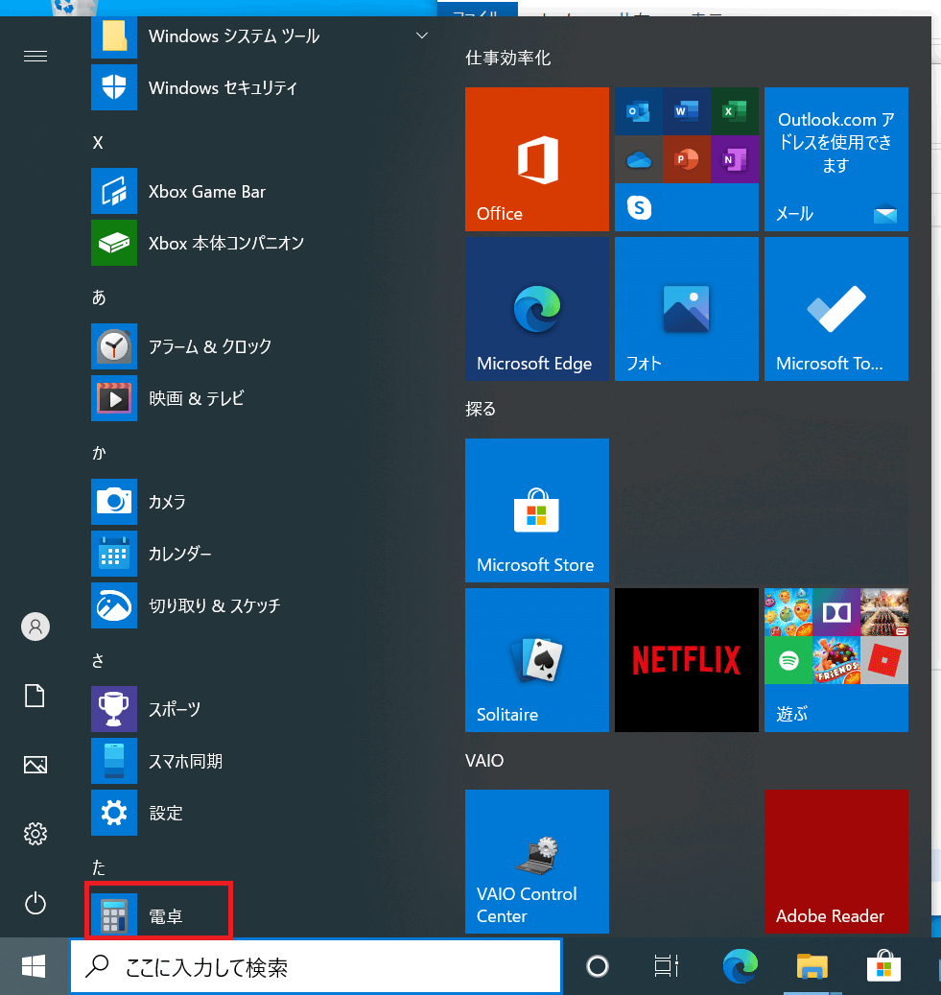Open the Windows セキュリティ app
The image size is (941, 995).
[x=260, y=87]
